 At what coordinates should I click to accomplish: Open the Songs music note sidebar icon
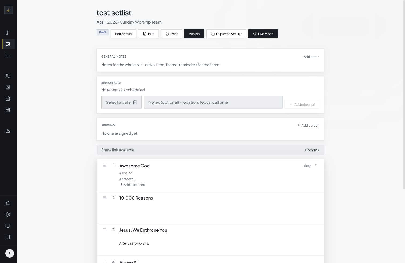(x=8, y=33)
